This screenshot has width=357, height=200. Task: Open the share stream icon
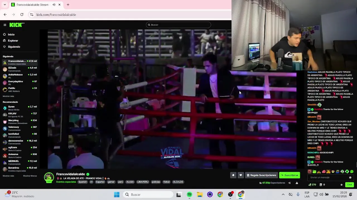pos(289,183)
